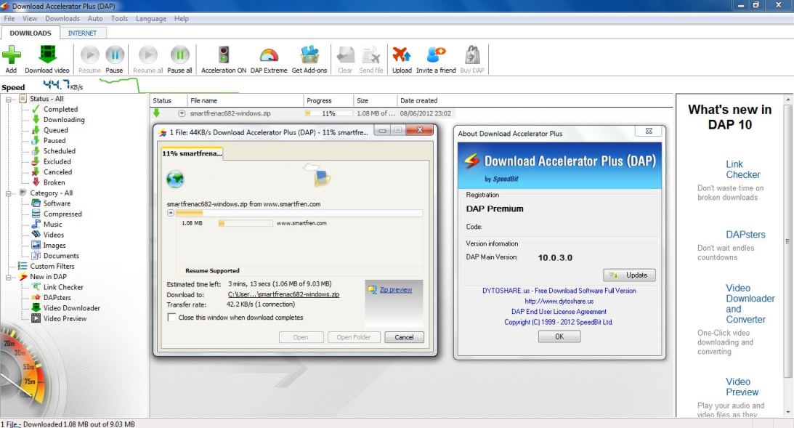This screenshot has width=794, height=428.
Task: Open the Help menu
Action: (182, 18)
